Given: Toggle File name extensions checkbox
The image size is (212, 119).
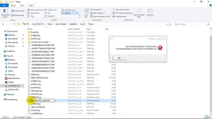Looking at the screenshot, I should (114, 13).
